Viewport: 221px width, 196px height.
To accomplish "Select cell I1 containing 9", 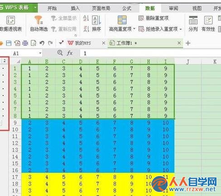I will point(166,68).
